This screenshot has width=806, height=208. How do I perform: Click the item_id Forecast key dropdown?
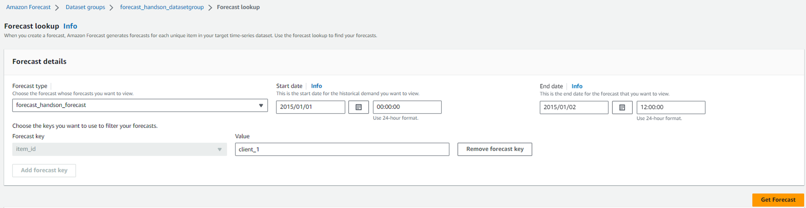pyautogui.click(x=119, y=149)
